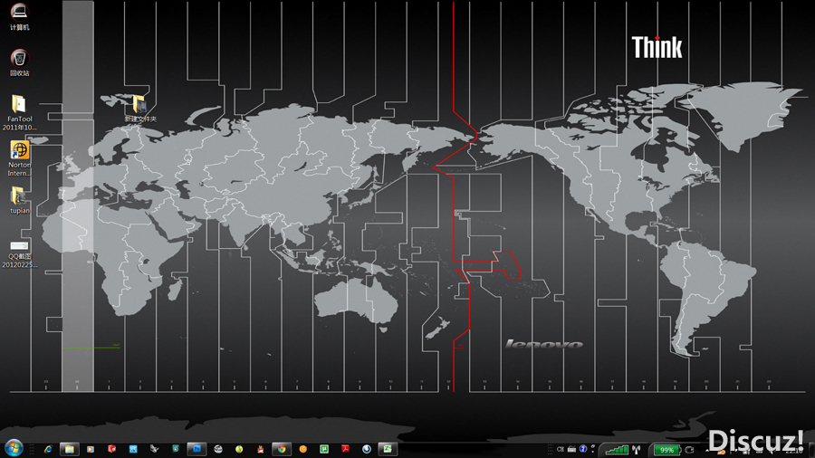Open the wireless signal strength bars

pyautogui.click(x=617, y=450)
